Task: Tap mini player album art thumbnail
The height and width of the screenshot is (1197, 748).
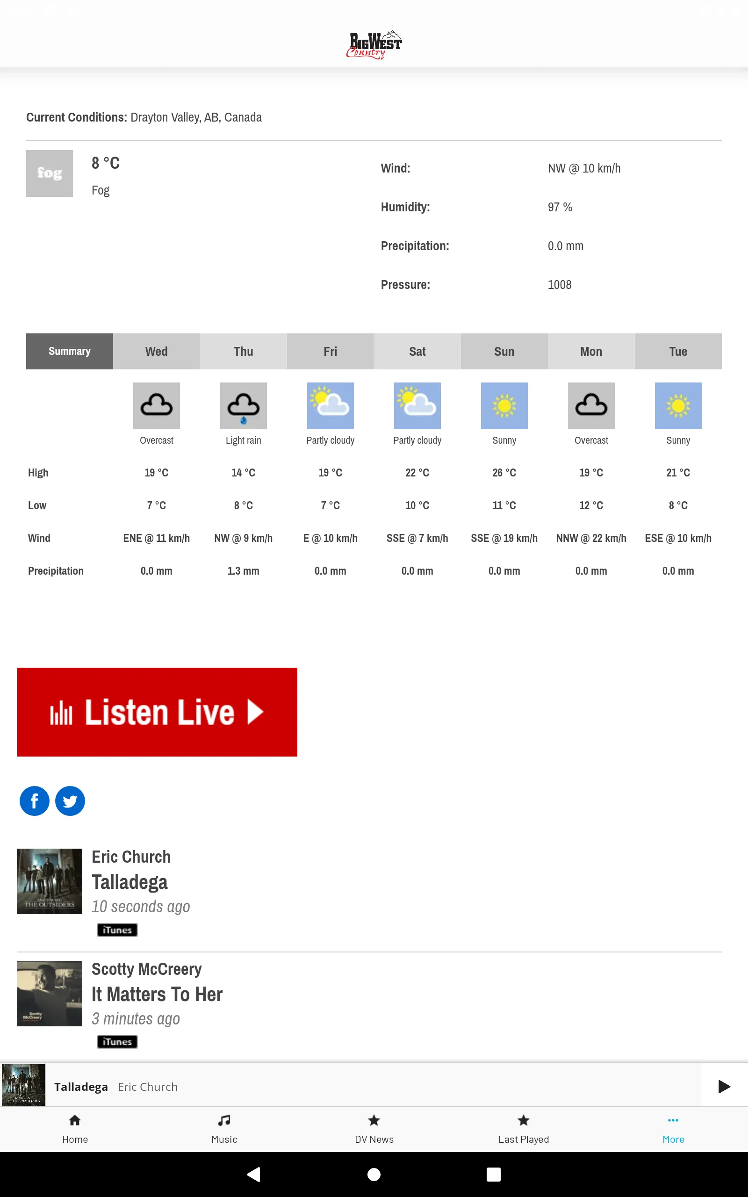Action: pos(24,1085)
